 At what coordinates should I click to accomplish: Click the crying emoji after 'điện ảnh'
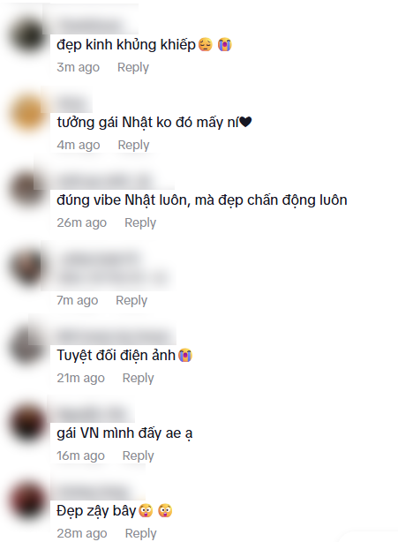click(185, 356)
